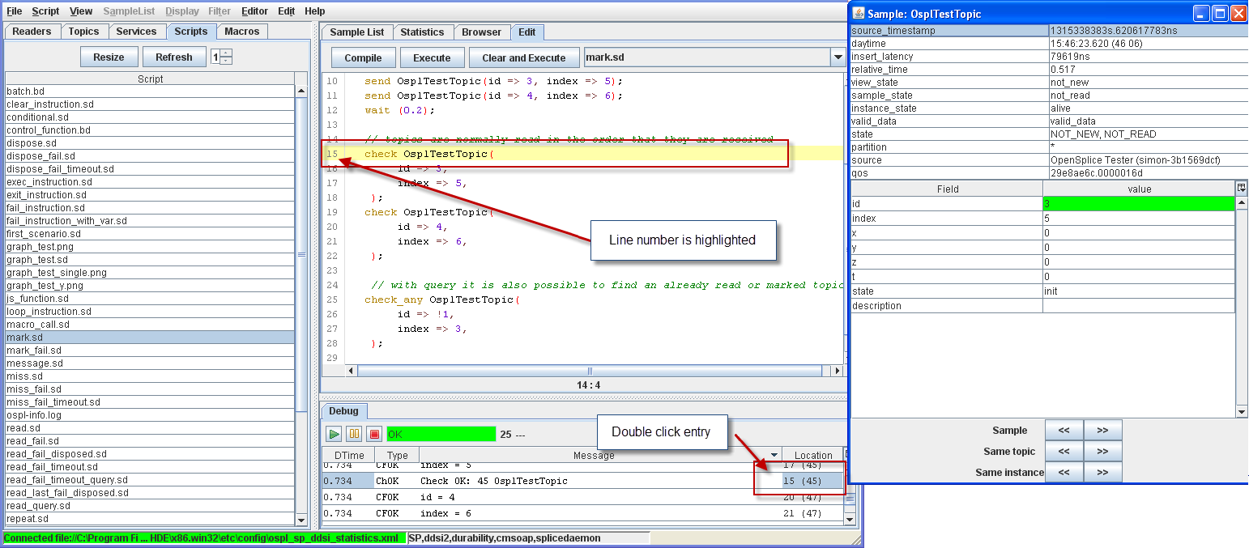Switch to the Services tab
1249x548 pixels.
pos(136,32)
